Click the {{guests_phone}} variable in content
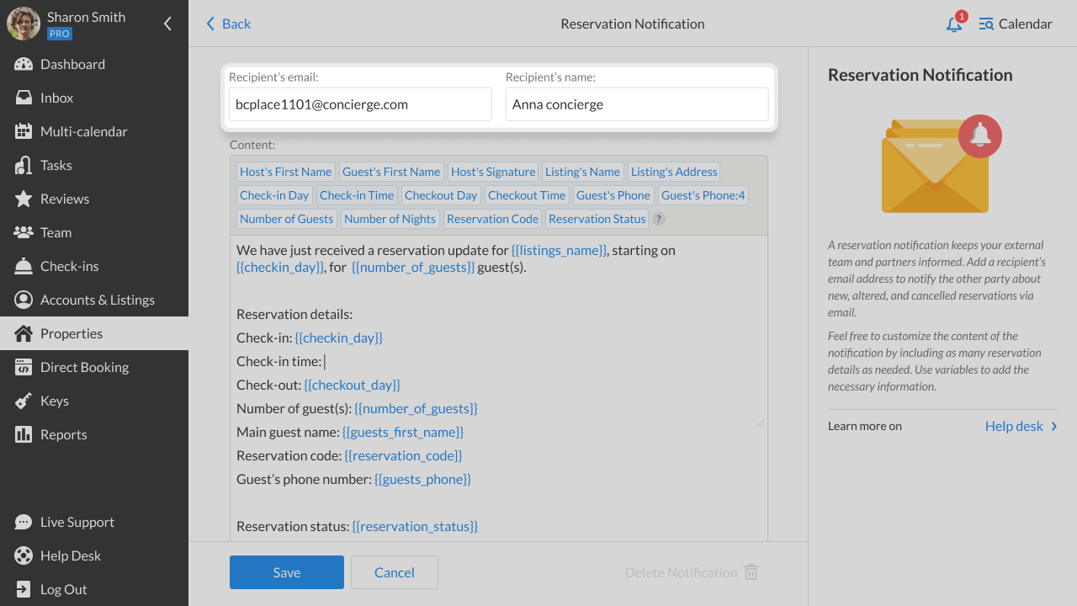The image size is (1077, 606). pyautogui.click(x=422, y=479)
